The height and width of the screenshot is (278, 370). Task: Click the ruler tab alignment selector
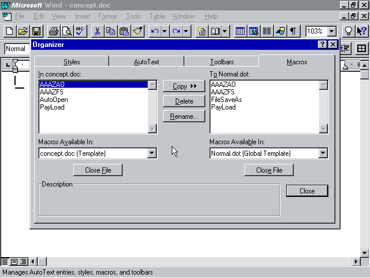point(8,64)
